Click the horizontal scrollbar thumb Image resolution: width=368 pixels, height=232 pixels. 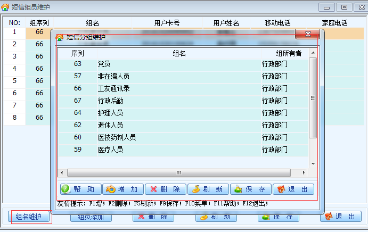179,172
